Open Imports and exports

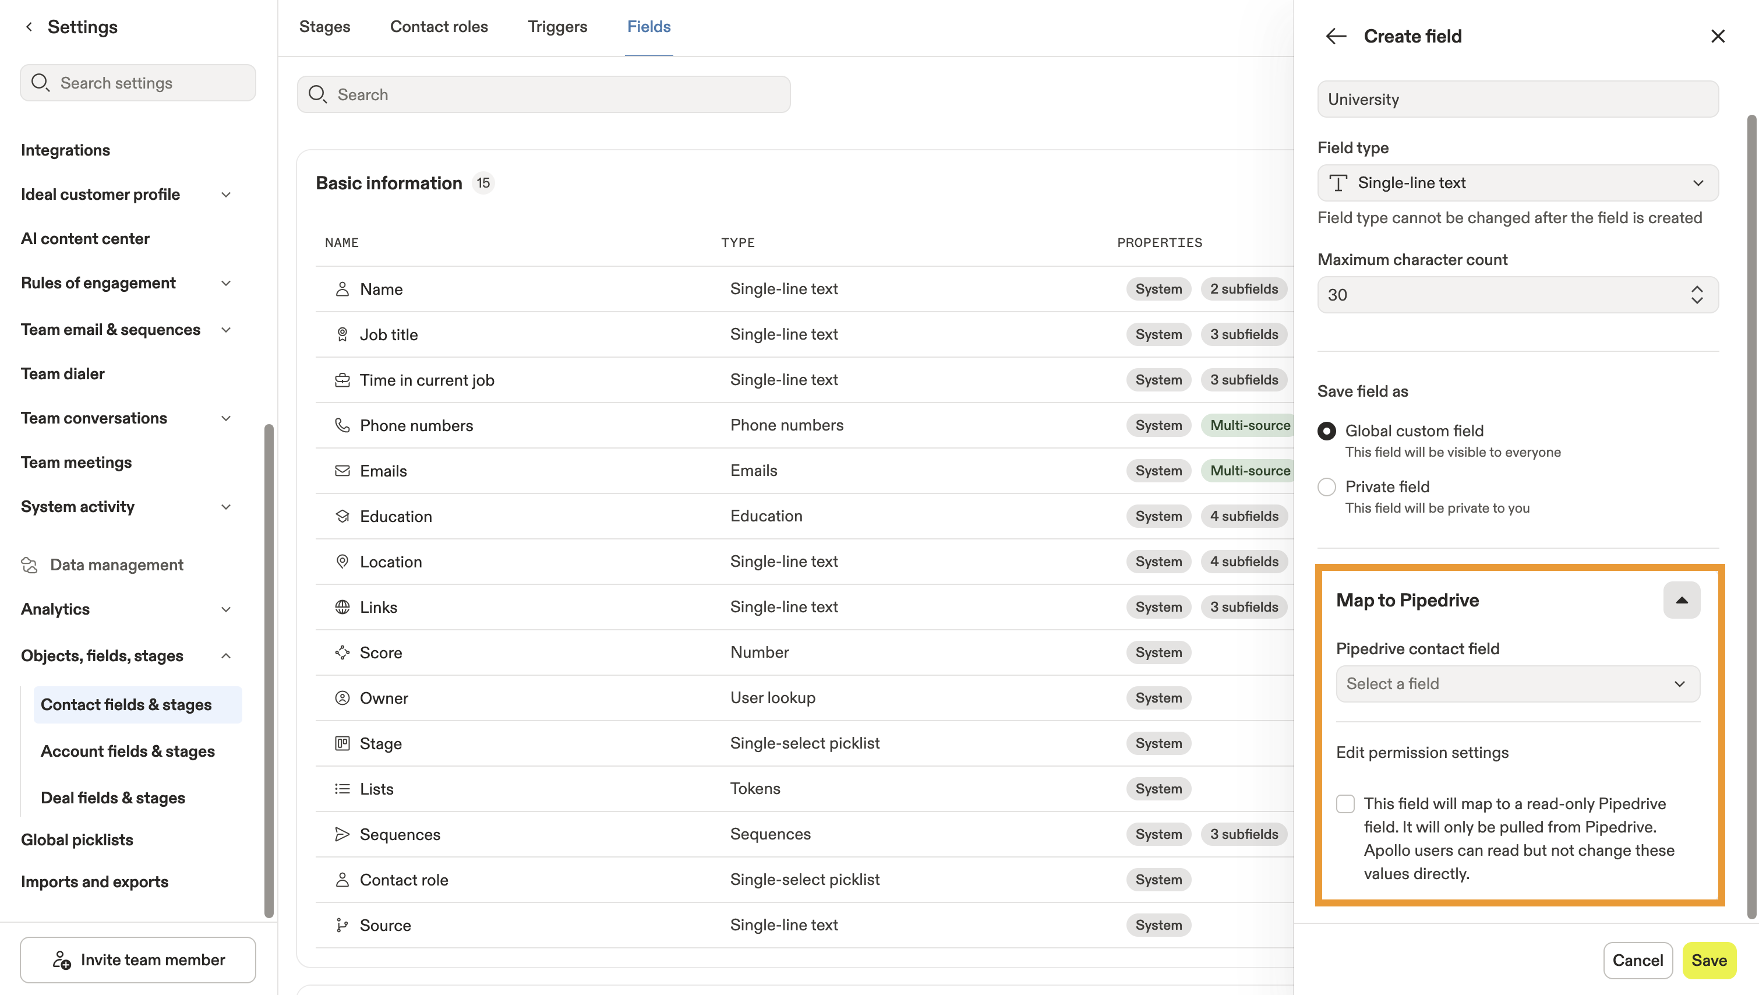click(x=94, y=881)
